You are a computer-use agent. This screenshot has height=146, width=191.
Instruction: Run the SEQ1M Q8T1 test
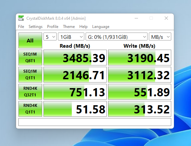tap(30, 58)
